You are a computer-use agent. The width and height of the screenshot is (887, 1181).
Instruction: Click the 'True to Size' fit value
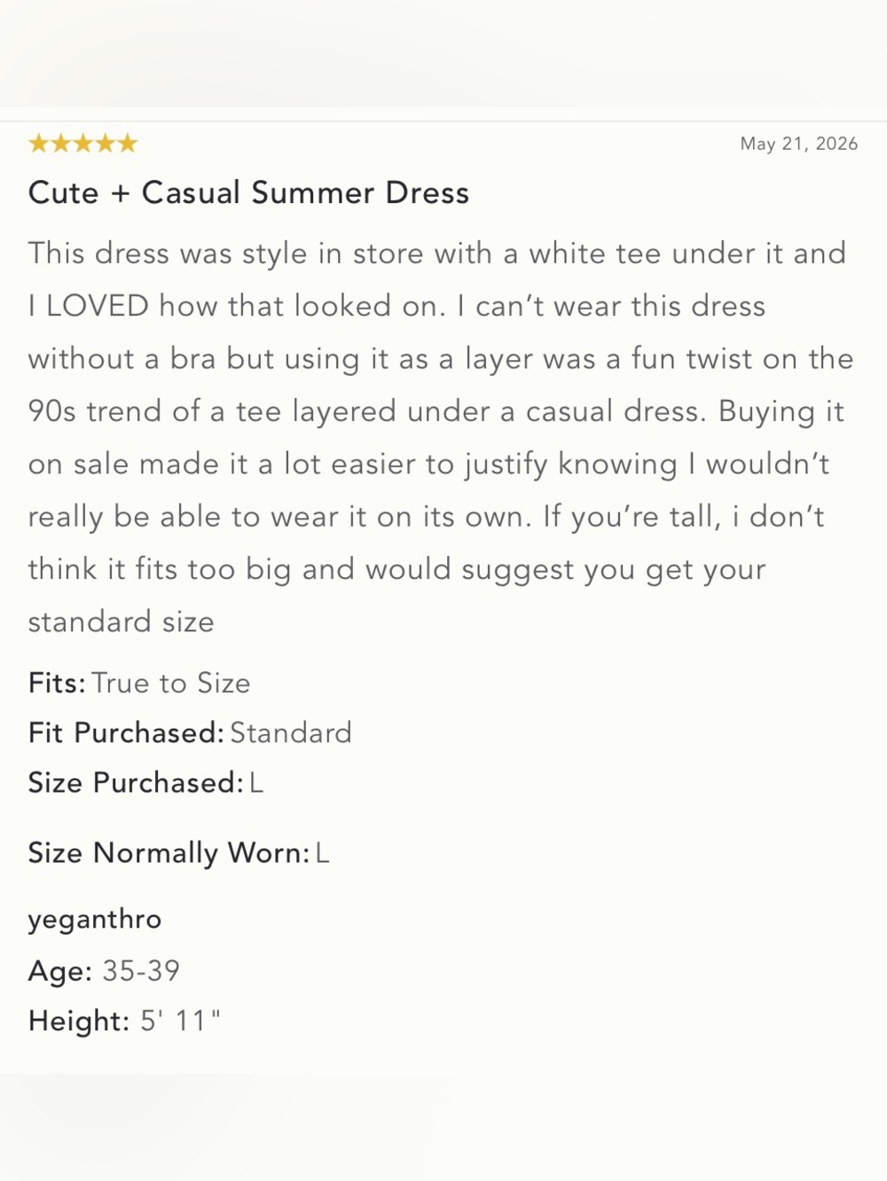(x=171, y=683)
